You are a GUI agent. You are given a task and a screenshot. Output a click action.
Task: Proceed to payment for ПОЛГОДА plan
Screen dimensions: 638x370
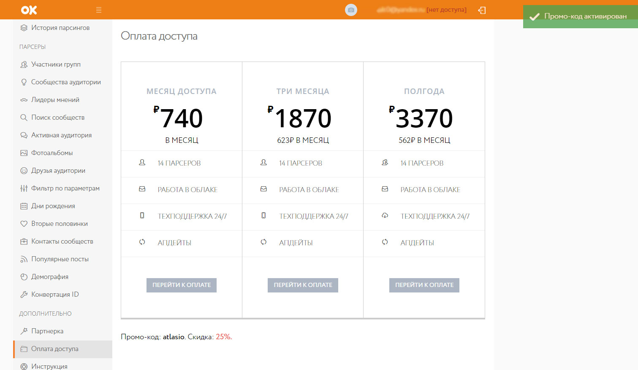424,285
